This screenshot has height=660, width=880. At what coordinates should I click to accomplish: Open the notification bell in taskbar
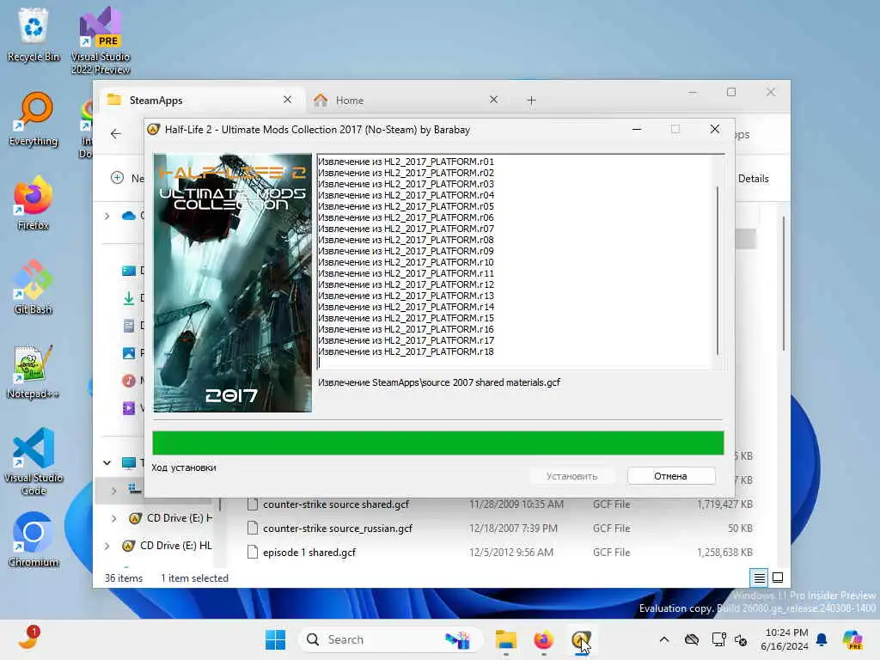coord(822,639)
